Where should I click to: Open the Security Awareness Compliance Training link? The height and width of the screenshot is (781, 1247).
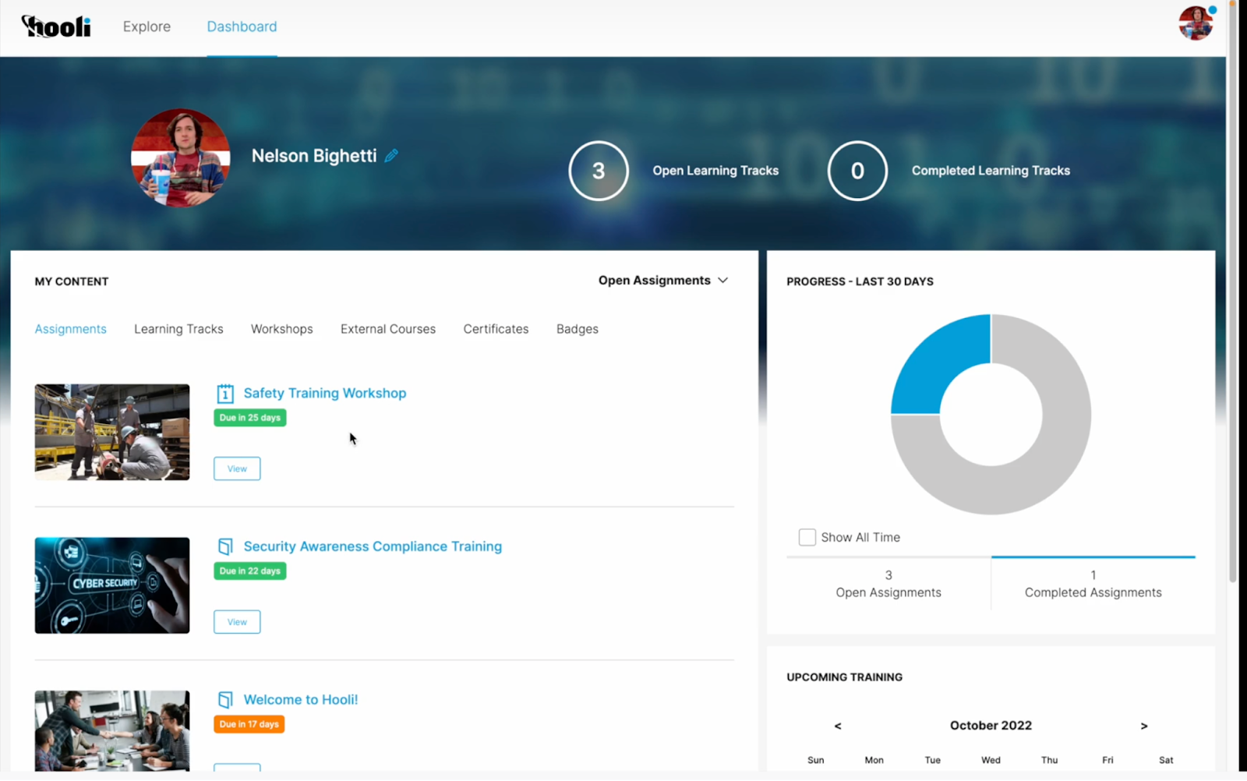click(x=373, y=546)
